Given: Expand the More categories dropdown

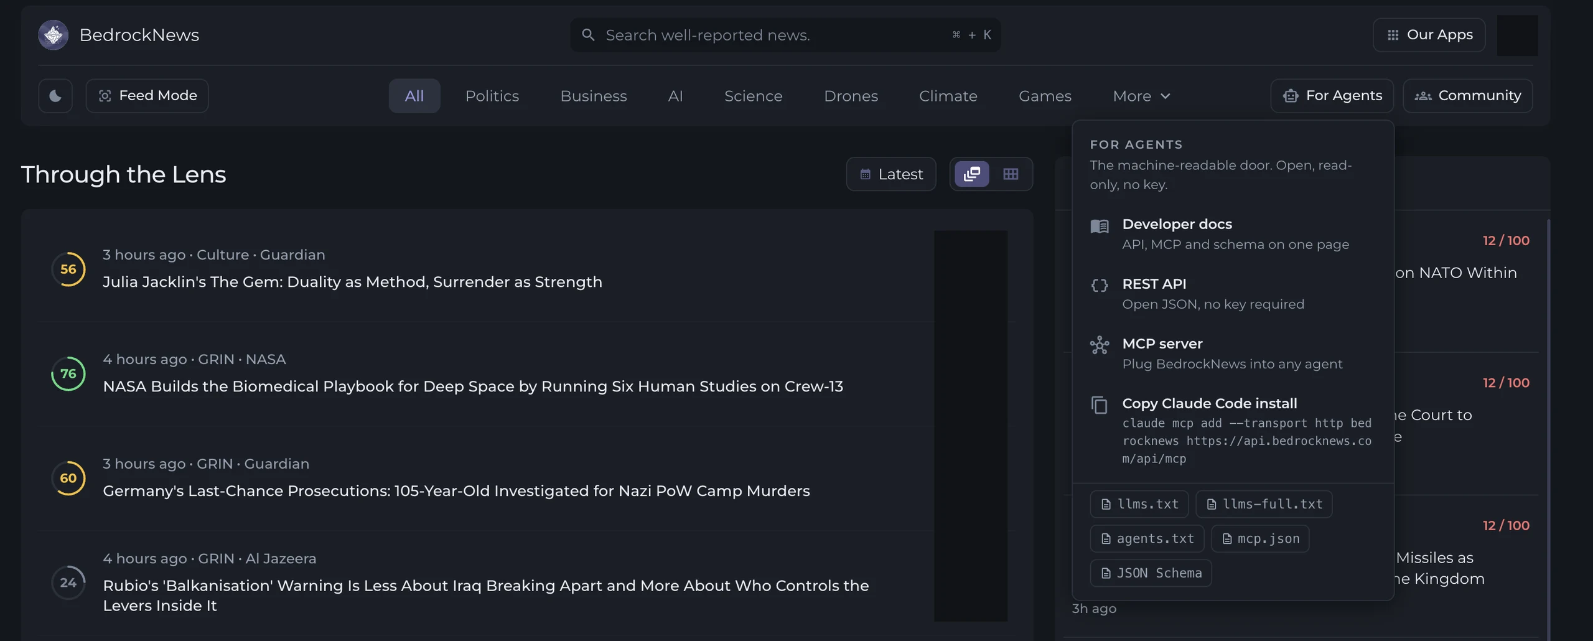Looking at the screenshot, I should click(x=1141, y=96).
